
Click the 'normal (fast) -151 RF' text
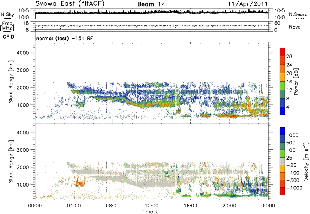64,38
